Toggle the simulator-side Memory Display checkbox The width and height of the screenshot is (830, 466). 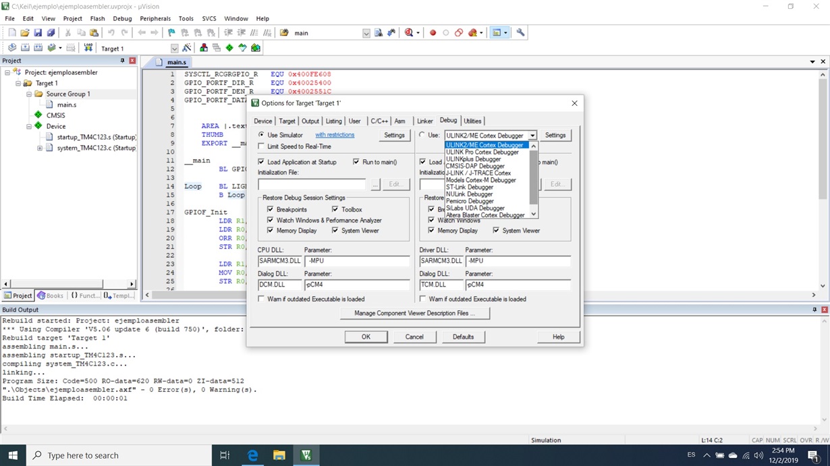coord(271,231)
